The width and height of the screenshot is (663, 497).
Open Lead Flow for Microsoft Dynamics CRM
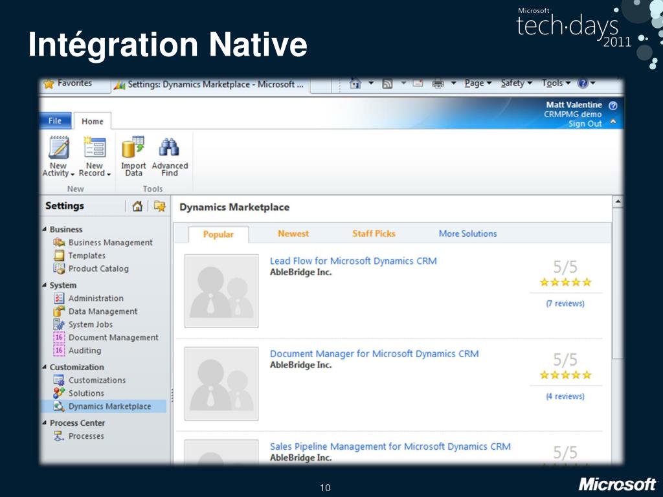click(353, 261)
